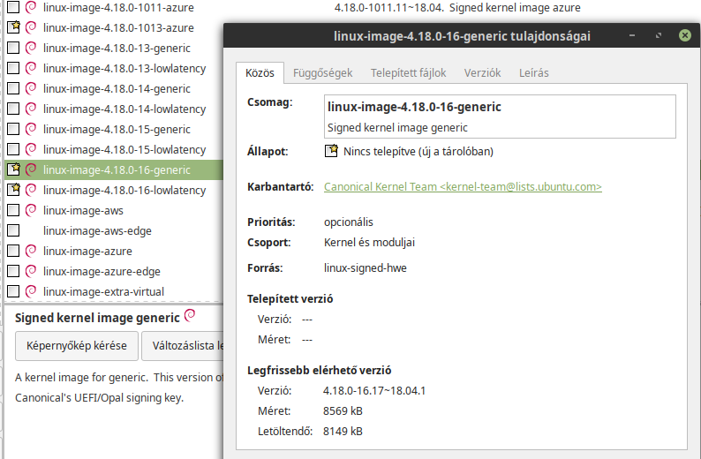Check the linux-image-azure-edge checkbox

[13, 271]
